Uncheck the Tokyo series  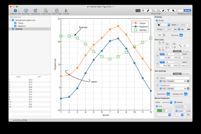(x=15, y=23)
